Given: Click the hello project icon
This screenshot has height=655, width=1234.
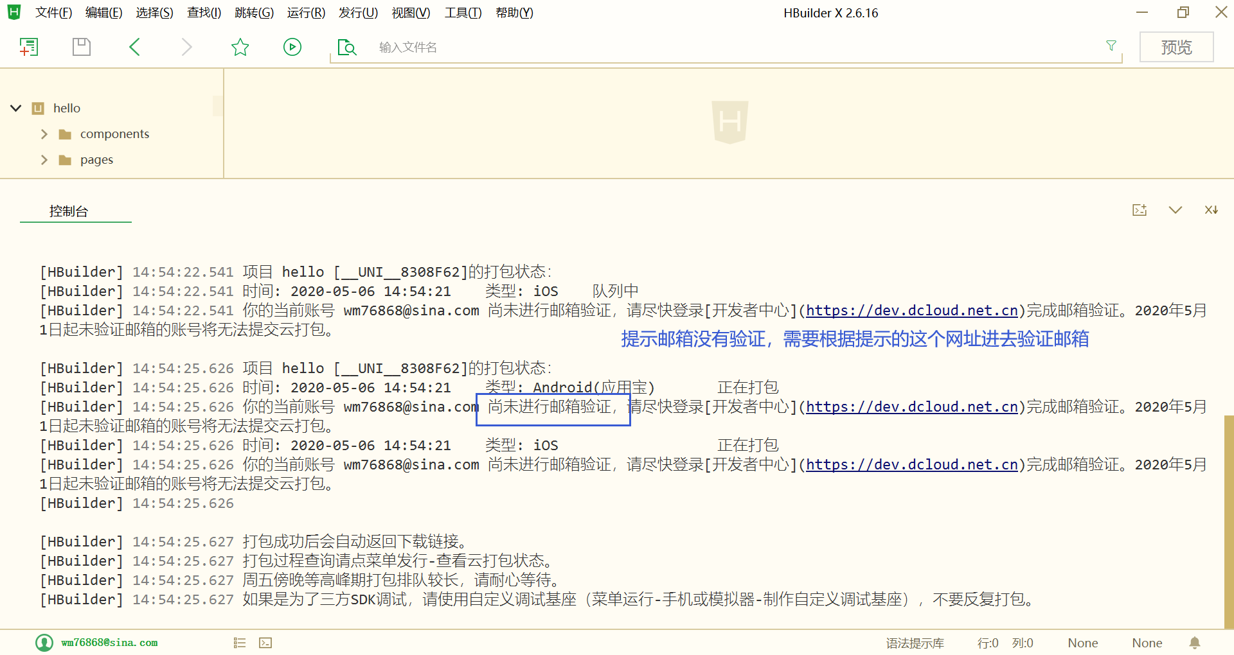Looking at the screenshot, I should click(x=38, y=109).
